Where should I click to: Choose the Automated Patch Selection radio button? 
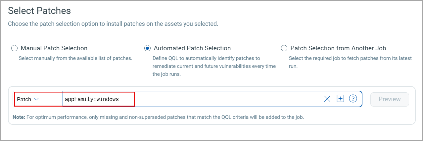click(x=147, y=48)
